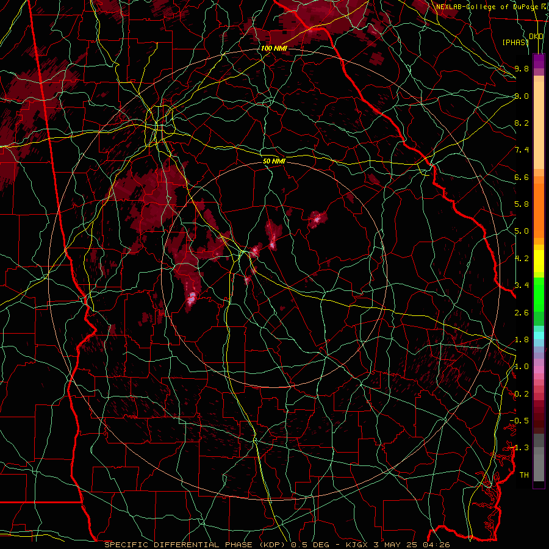
Task: Click the 'TH' threshold label on the legend
Action: (x=524, y=475)
